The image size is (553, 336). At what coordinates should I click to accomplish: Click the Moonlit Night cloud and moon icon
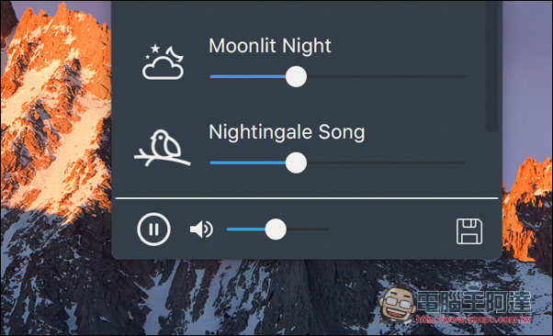click(163, 62)
